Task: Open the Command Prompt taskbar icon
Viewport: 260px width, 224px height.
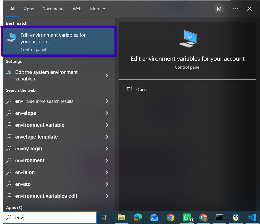Action: click(x=219, y=217)
